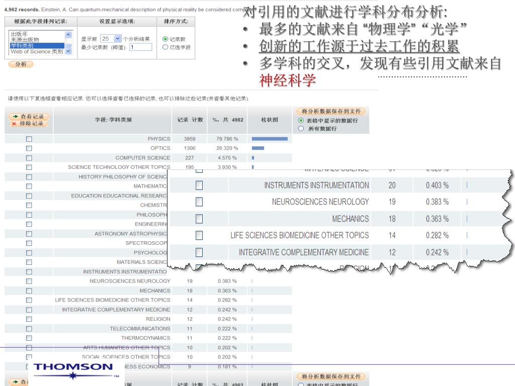Check INTEGRATIVE COMPLEMENTARY MEDICINE checkbox in zoomed inset

(x=199, y=252)
